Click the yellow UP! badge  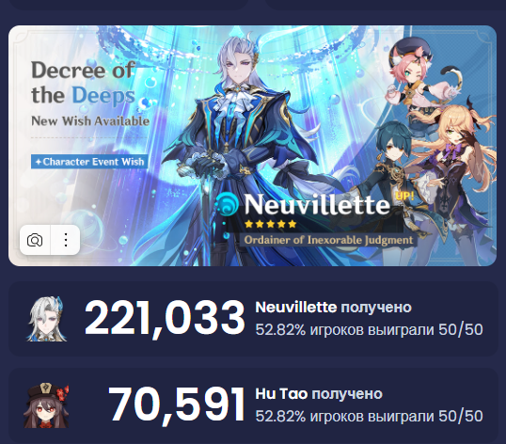pyautogui.click(x=404, y=196)
